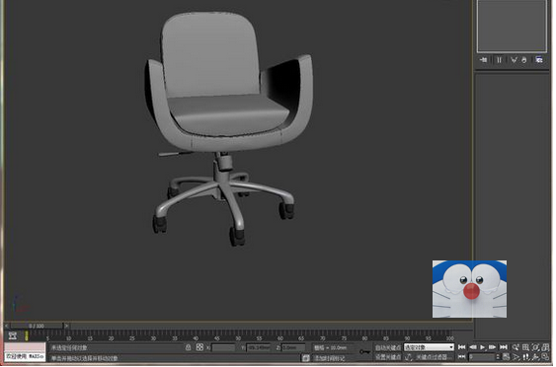The height and width of the screenshot is (367, 556).
Task: Step to next frame
Action: (x=492, y=347)
